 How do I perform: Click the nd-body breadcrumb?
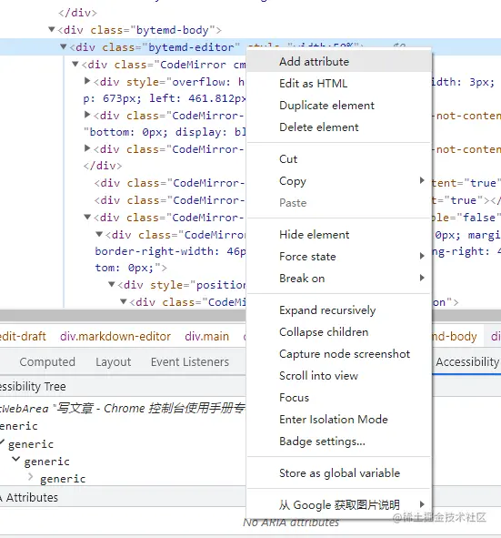pos(455,336)
